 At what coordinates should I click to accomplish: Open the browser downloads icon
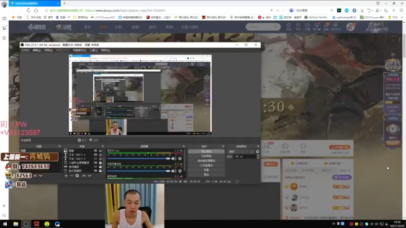362,10
